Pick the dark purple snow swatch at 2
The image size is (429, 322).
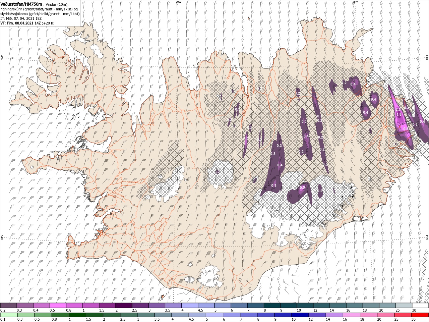(x=123, y=306)
